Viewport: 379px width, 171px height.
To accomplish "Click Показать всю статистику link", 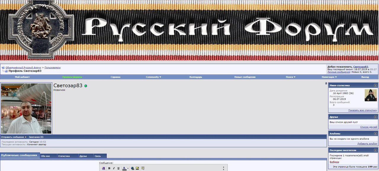I will (x=363, y=110).
